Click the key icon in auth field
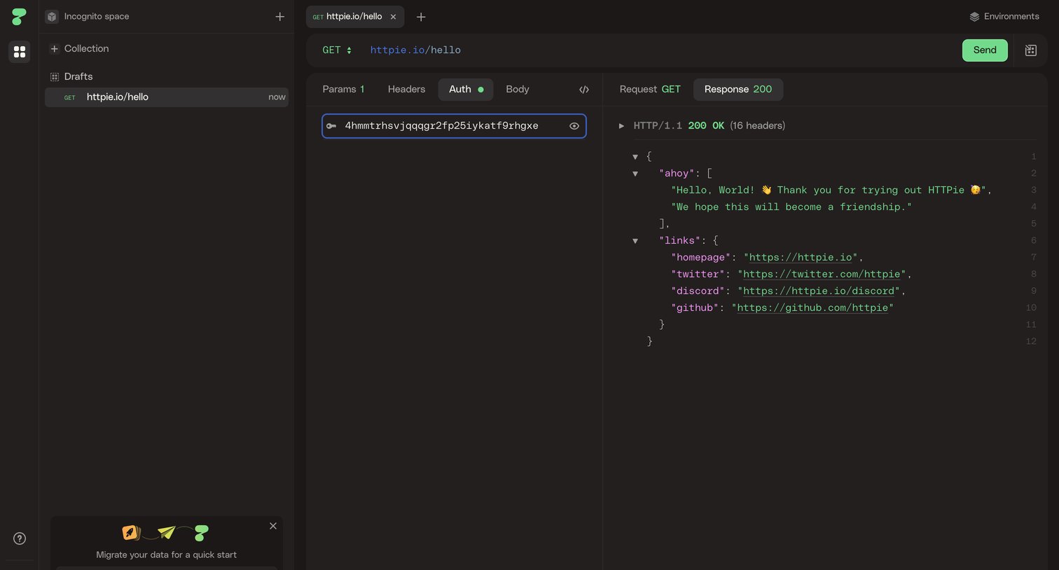 pos(331,126)
